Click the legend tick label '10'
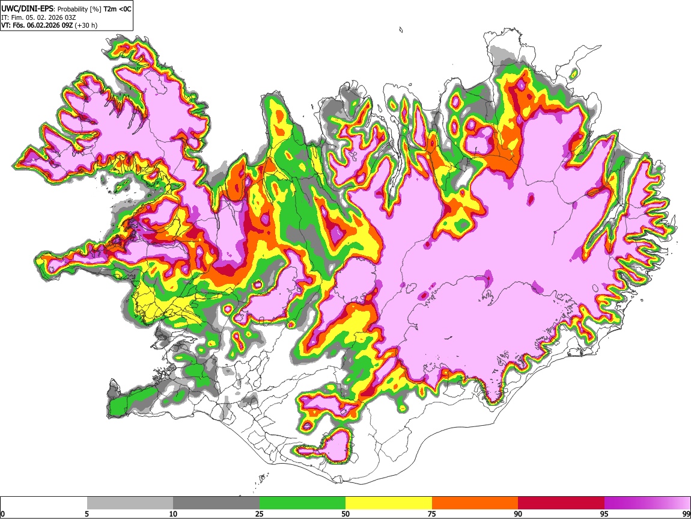This screenshot has width=691, height=519. [173, 514]
